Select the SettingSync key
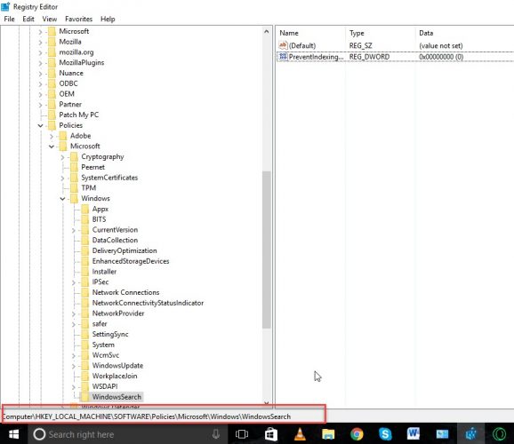This screenshot has width=514, height=444. [109, 334]
